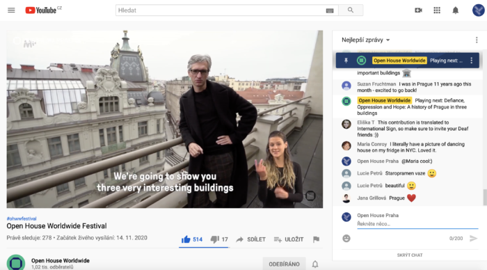Click Maria Conroy's avatar in chat
The image size is (487, 270).
(x=346, y=145)
